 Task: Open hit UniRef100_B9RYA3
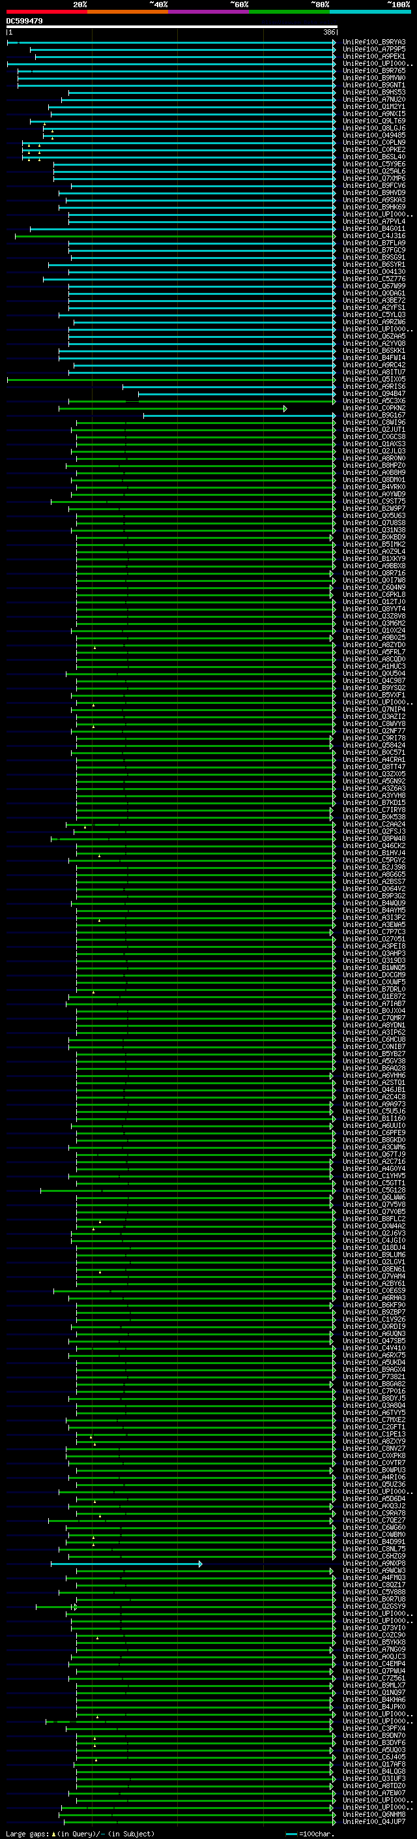tap(373, 42)
